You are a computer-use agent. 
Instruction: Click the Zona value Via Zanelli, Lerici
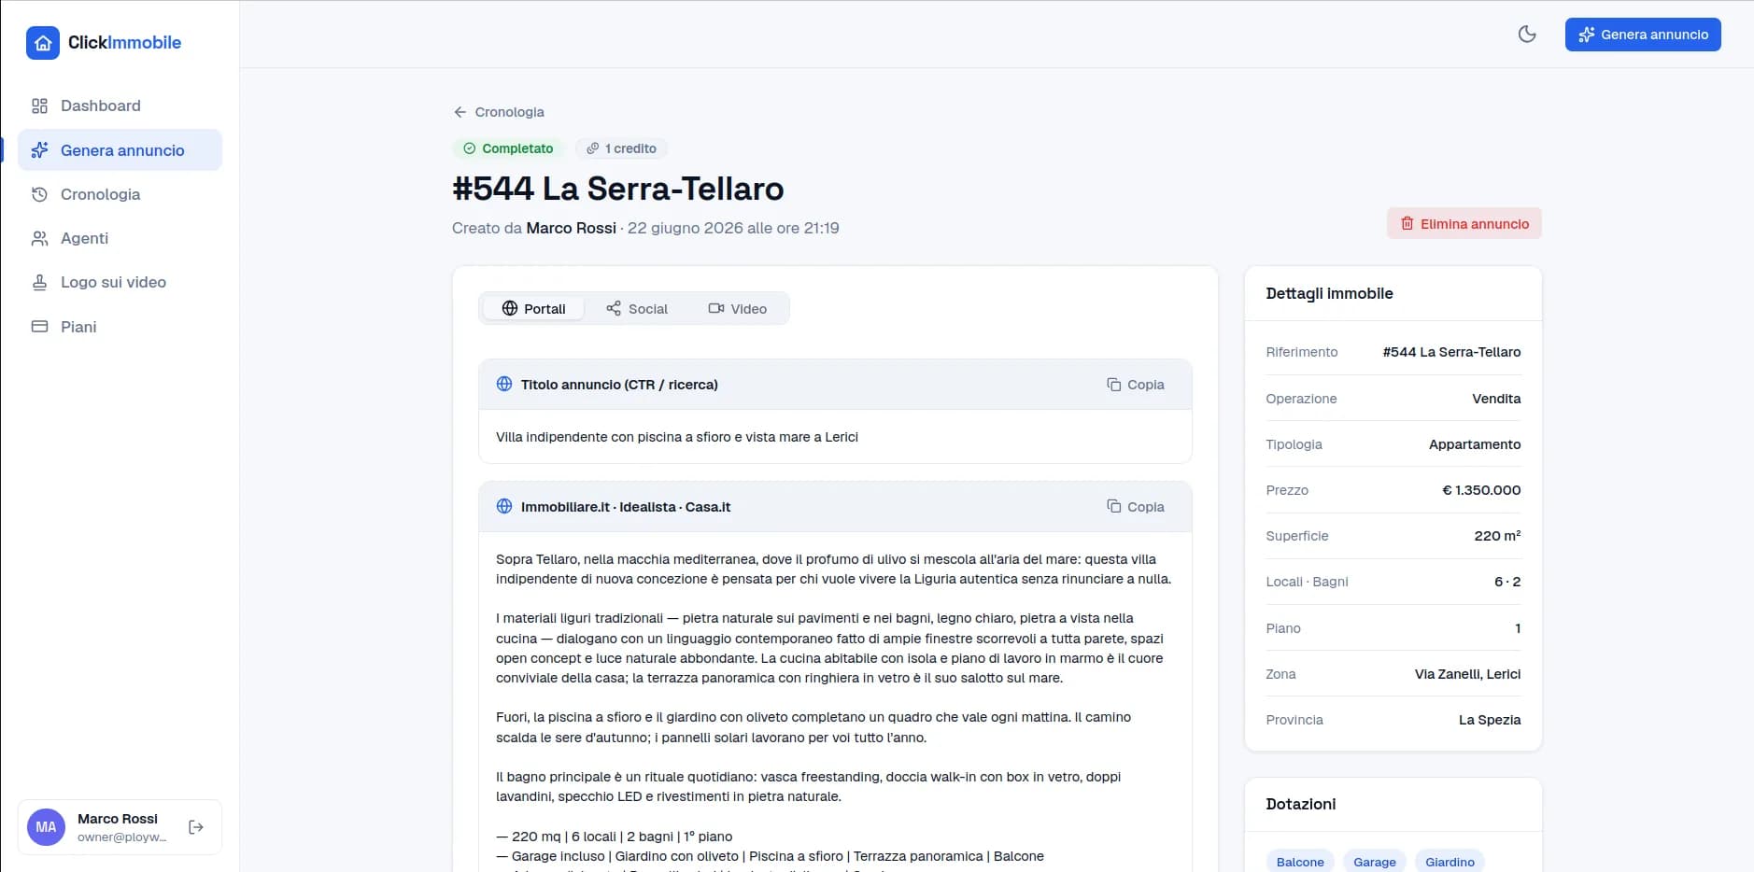(1467, 674)
